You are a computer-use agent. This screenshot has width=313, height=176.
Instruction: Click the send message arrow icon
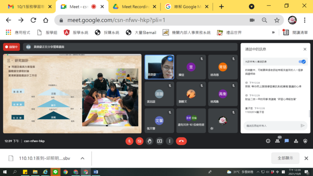[302, 126]
